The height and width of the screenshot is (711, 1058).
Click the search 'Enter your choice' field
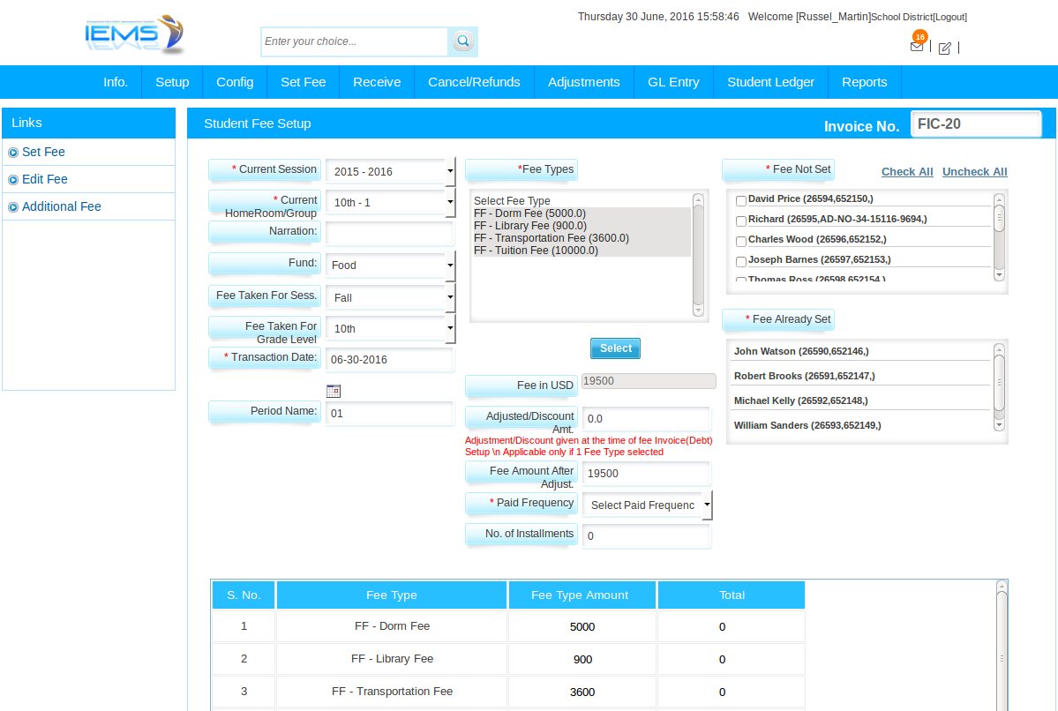(x=354, y=41)
